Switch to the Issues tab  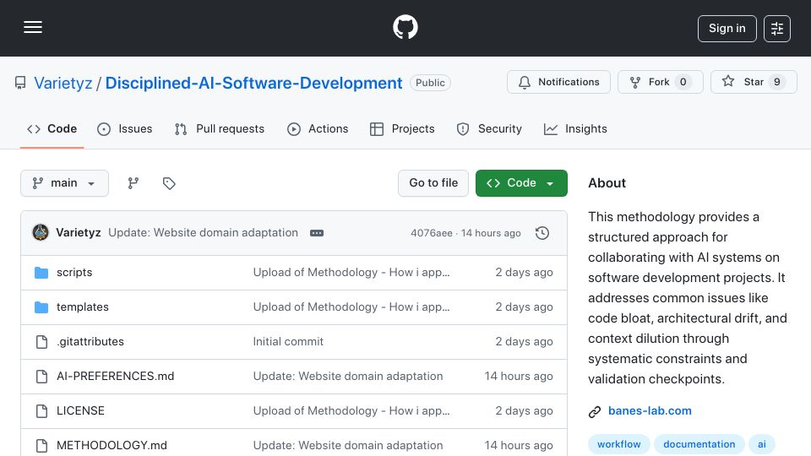click(x=125, y=128)
